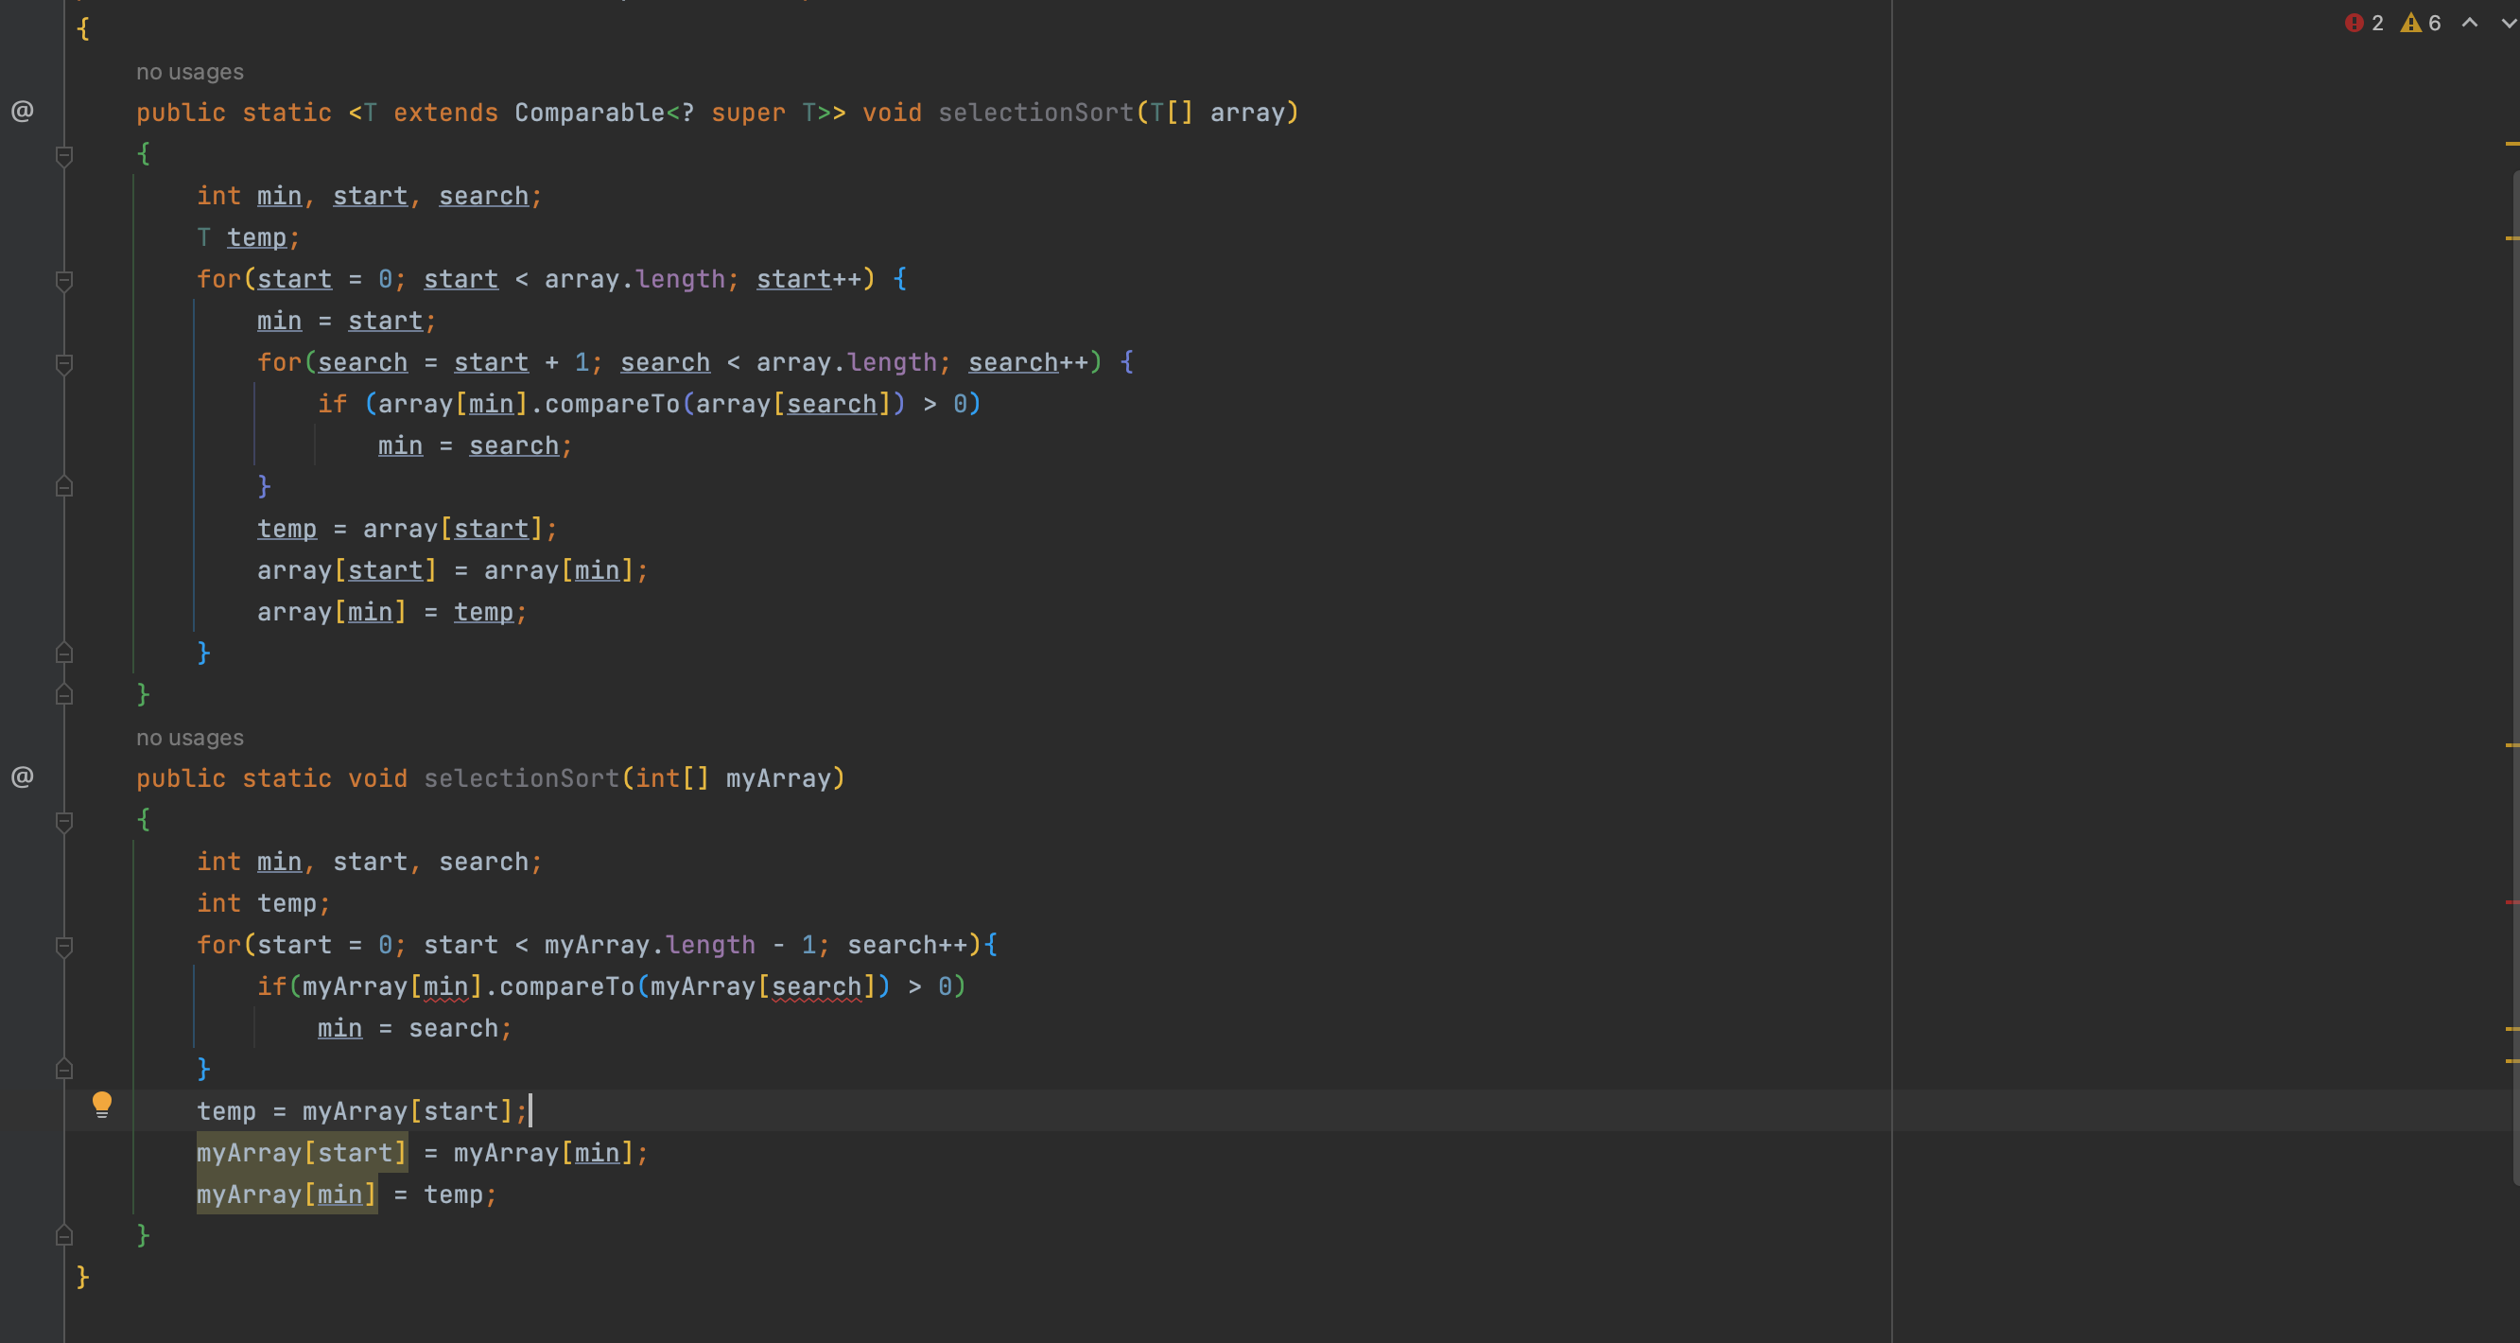This screenshot has height=1343, width=2520.
Task: Click the @ annotation icon beside the generic selectionSort
Action: point(23,112)
